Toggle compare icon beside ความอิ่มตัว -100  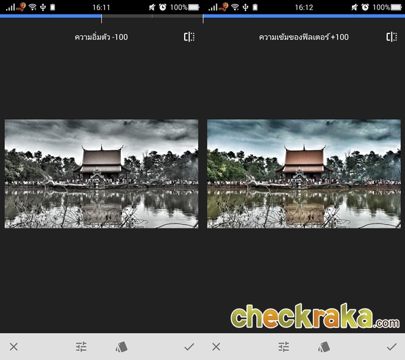click(189, 37)
